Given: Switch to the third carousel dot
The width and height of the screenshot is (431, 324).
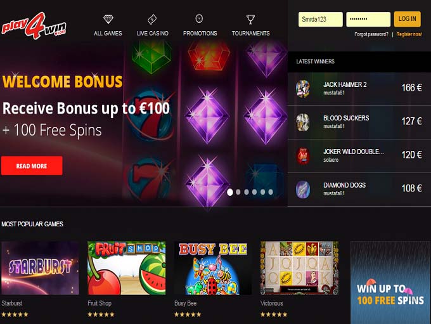Looking at the screenshot, I should coord(247,192).
